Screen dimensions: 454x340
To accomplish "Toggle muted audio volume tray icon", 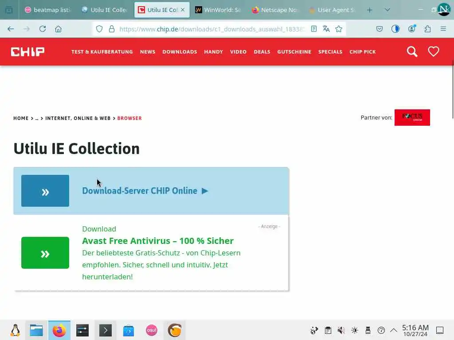I will pyautogui.click(x=341, y=330).
